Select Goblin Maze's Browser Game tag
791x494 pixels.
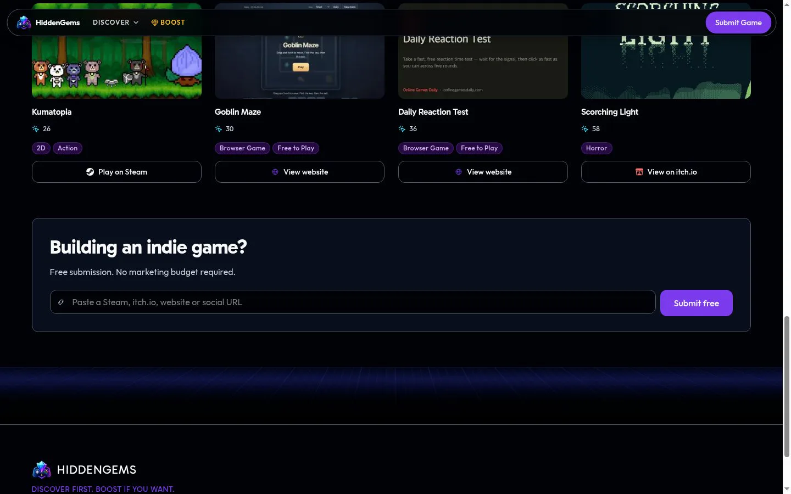(x=242, y=148)
